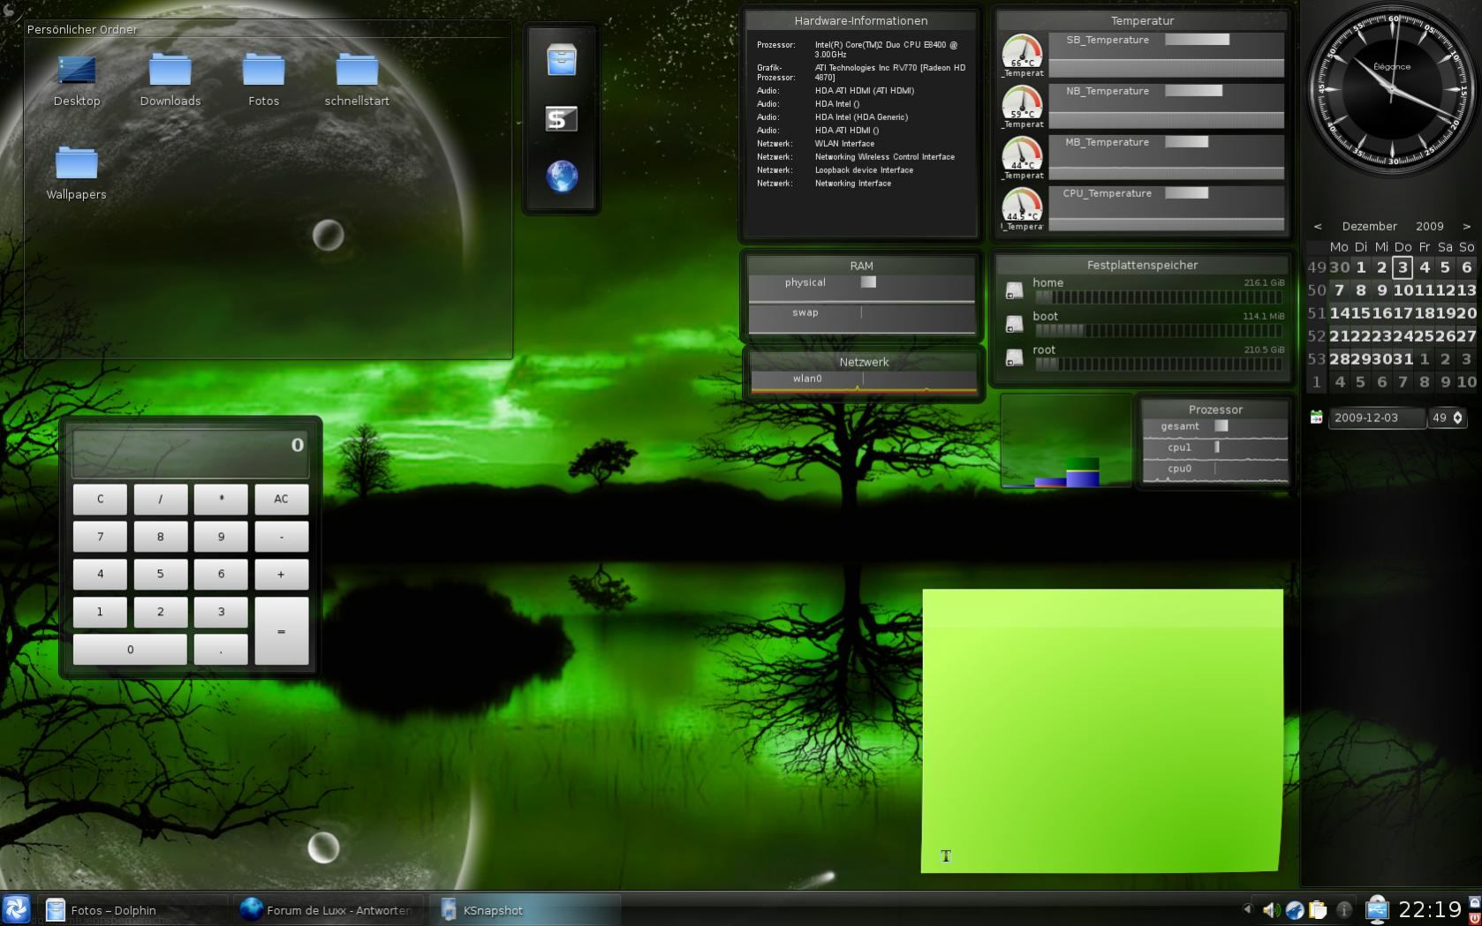This screenshot has width=1482, height=926.
Task: Select December 24 in the calendar
Action: (x=1403, y=336)
